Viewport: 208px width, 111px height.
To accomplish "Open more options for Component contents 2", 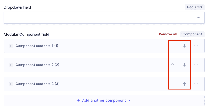I will pyautogui.click(x=196, y=65).
